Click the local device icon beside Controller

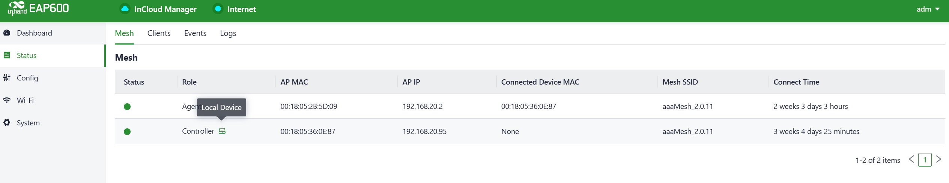(x=222, y=131)
